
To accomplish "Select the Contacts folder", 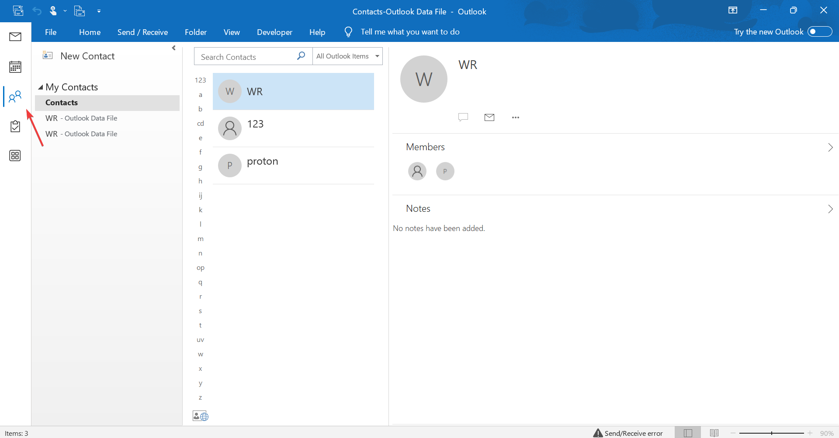I will (107, 103).
